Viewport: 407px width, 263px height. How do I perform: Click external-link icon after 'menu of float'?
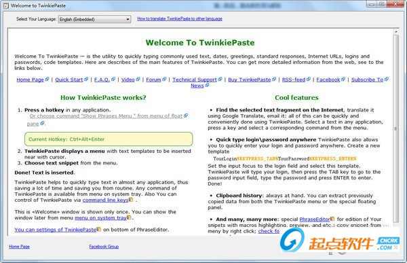186,116
